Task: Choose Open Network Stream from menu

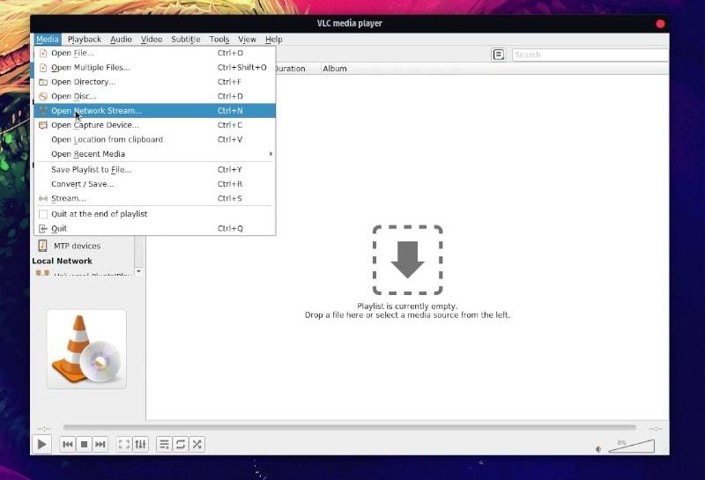Action: [96, 111]
